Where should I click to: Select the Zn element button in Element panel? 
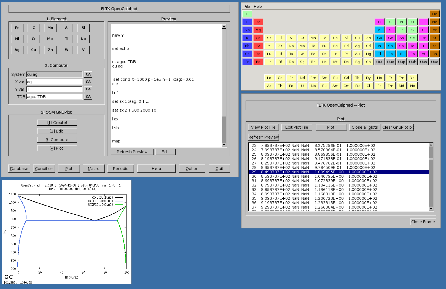(50, 50)
